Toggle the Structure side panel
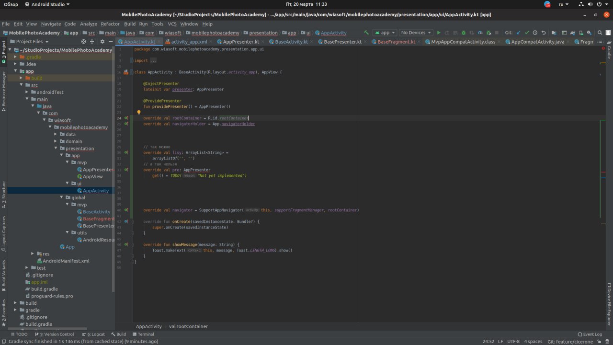 click(x=3, y=192)
